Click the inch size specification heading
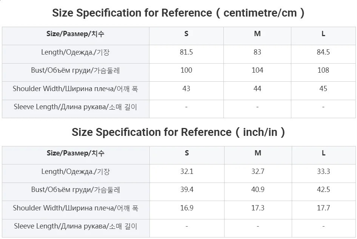This screenshot has width=357, height=239. click(x=178, y=132)
